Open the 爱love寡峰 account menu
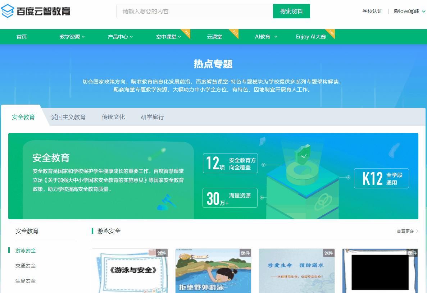 (406, 11)
